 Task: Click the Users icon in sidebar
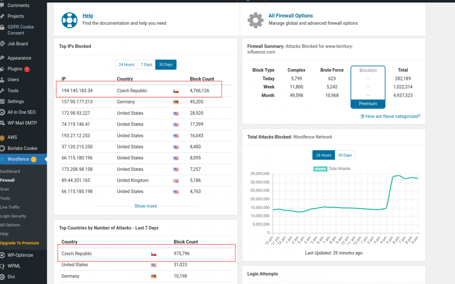3,80
